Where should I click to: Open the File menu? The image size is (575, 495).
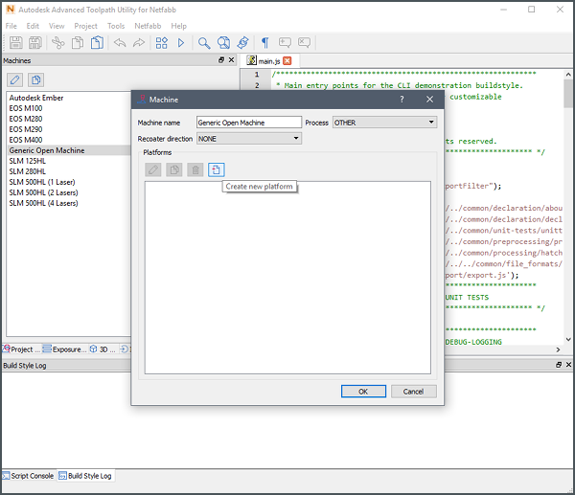(11, 26)
